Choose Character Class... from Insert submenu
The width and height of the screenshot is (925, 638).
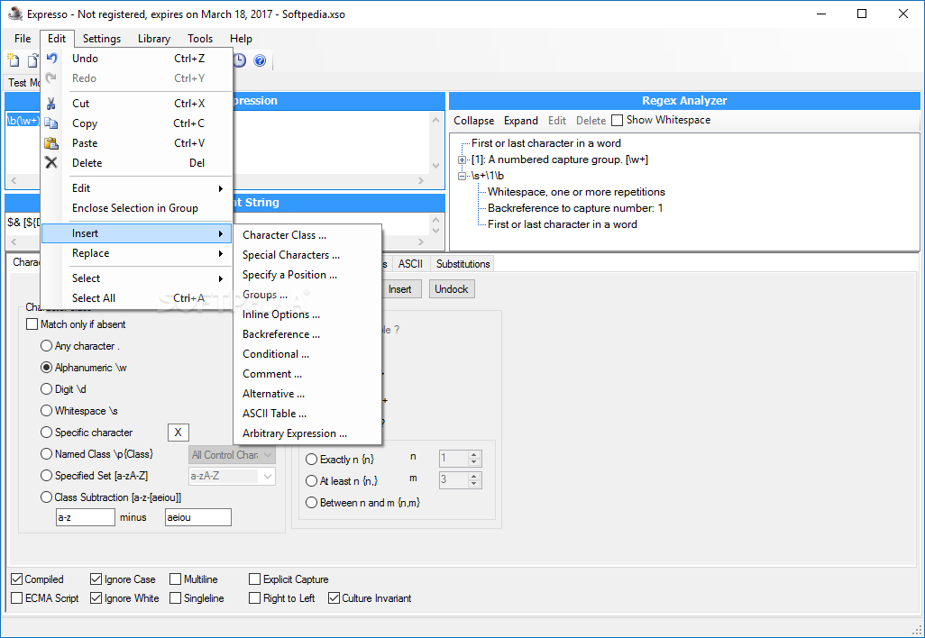[307, 235]
